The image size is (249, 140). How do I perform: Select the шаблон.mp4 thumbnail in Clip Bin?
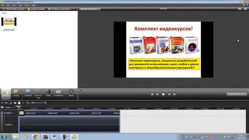tap(9, 22)
